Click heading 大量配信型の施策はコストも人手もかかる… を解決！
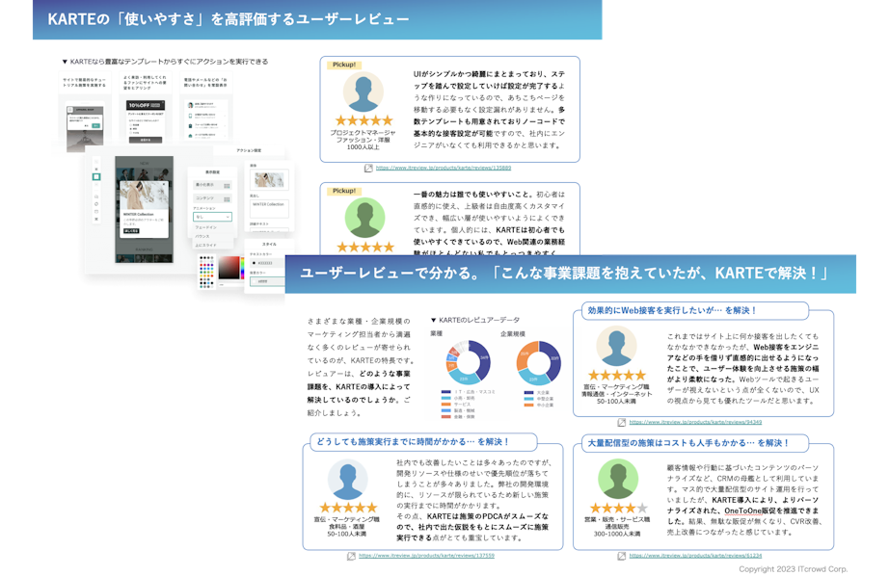 point(687,443)
